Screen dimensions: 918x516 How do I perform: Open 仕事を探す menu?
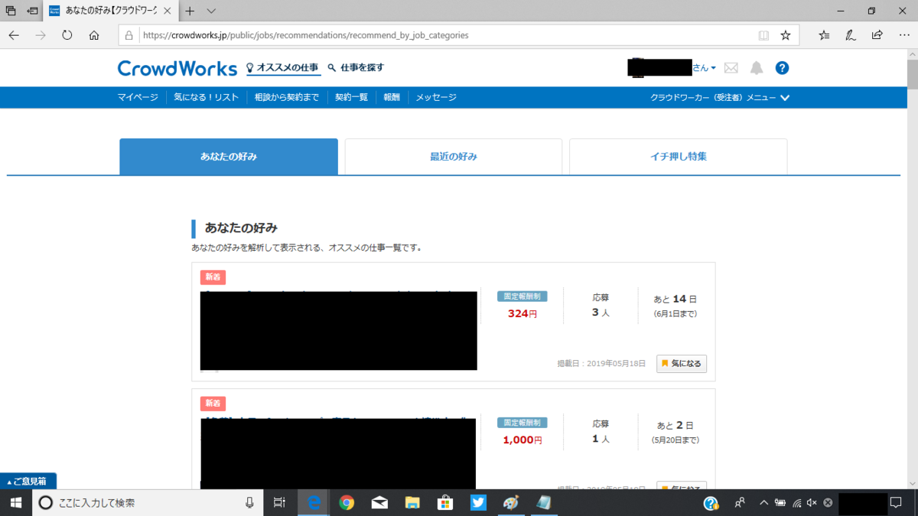tap(356, 68)
